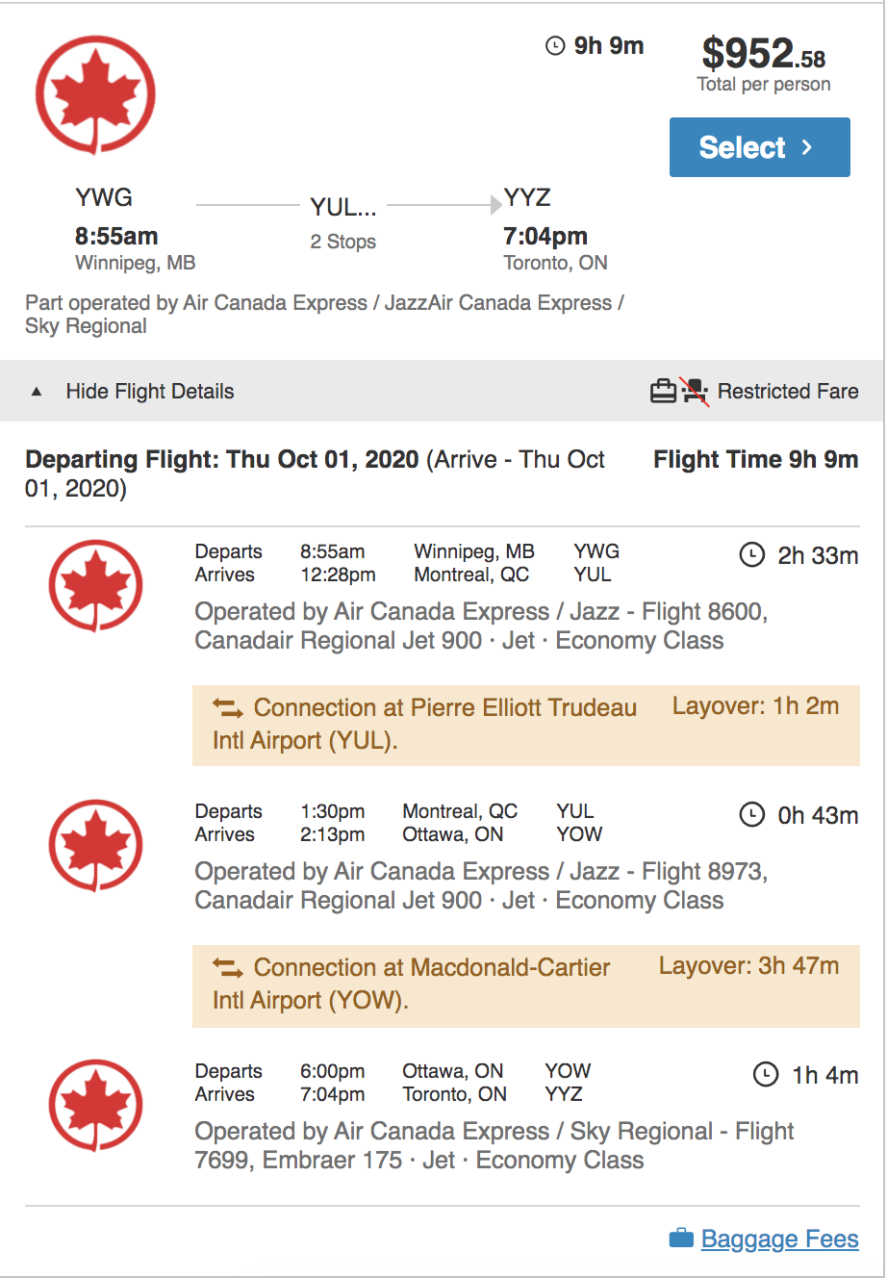Click Air Canada logo for Montreal–Ottawa segment

(x=95, y=845)
